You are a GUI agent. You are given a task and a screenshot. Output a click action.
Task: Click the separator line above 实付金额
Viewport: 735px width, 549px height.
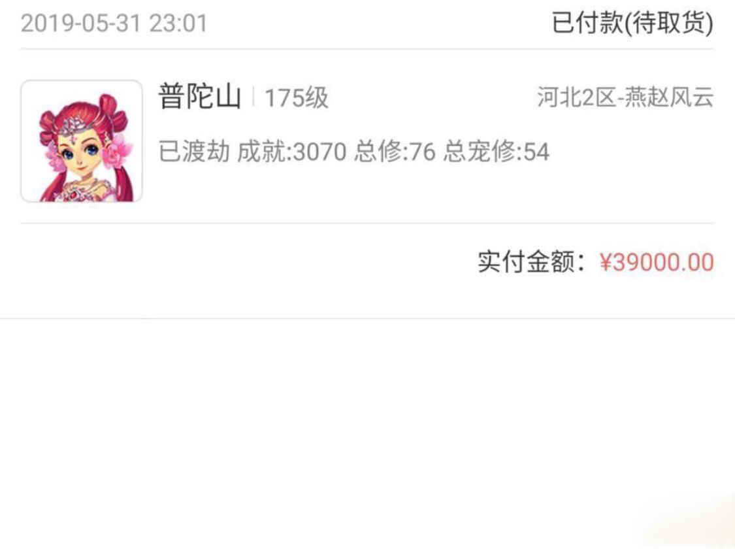(x=367, y=223)
